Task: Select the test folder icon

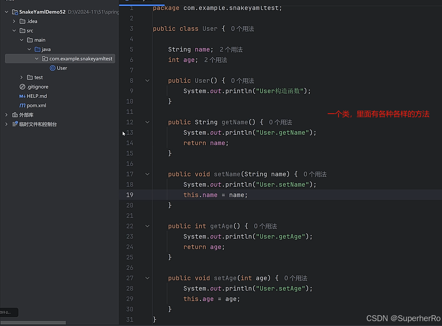Action: pyautogui.click(x=30, y=77)
